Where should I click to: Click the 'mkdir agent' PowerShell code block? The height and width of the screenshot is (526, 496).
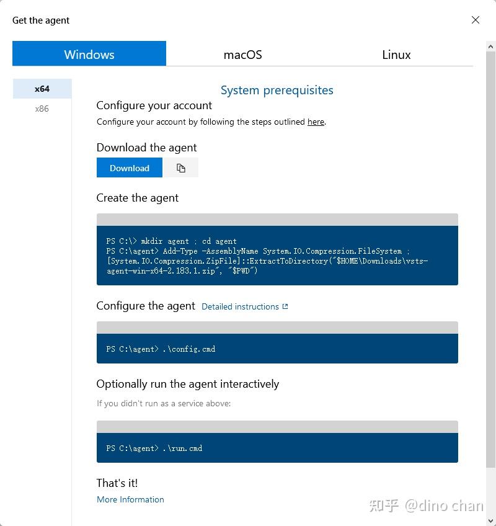pyautogui.click(x=277, y=255)
